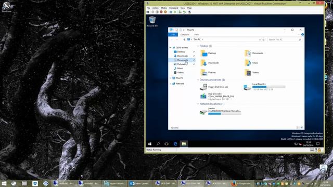
Task: Expand Network in navigation pane
Action: click(x=170, y=84)
